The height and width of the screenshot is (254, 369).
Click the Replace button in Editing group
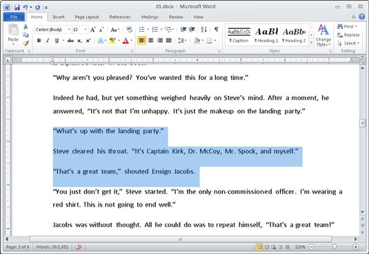(348, 35)
